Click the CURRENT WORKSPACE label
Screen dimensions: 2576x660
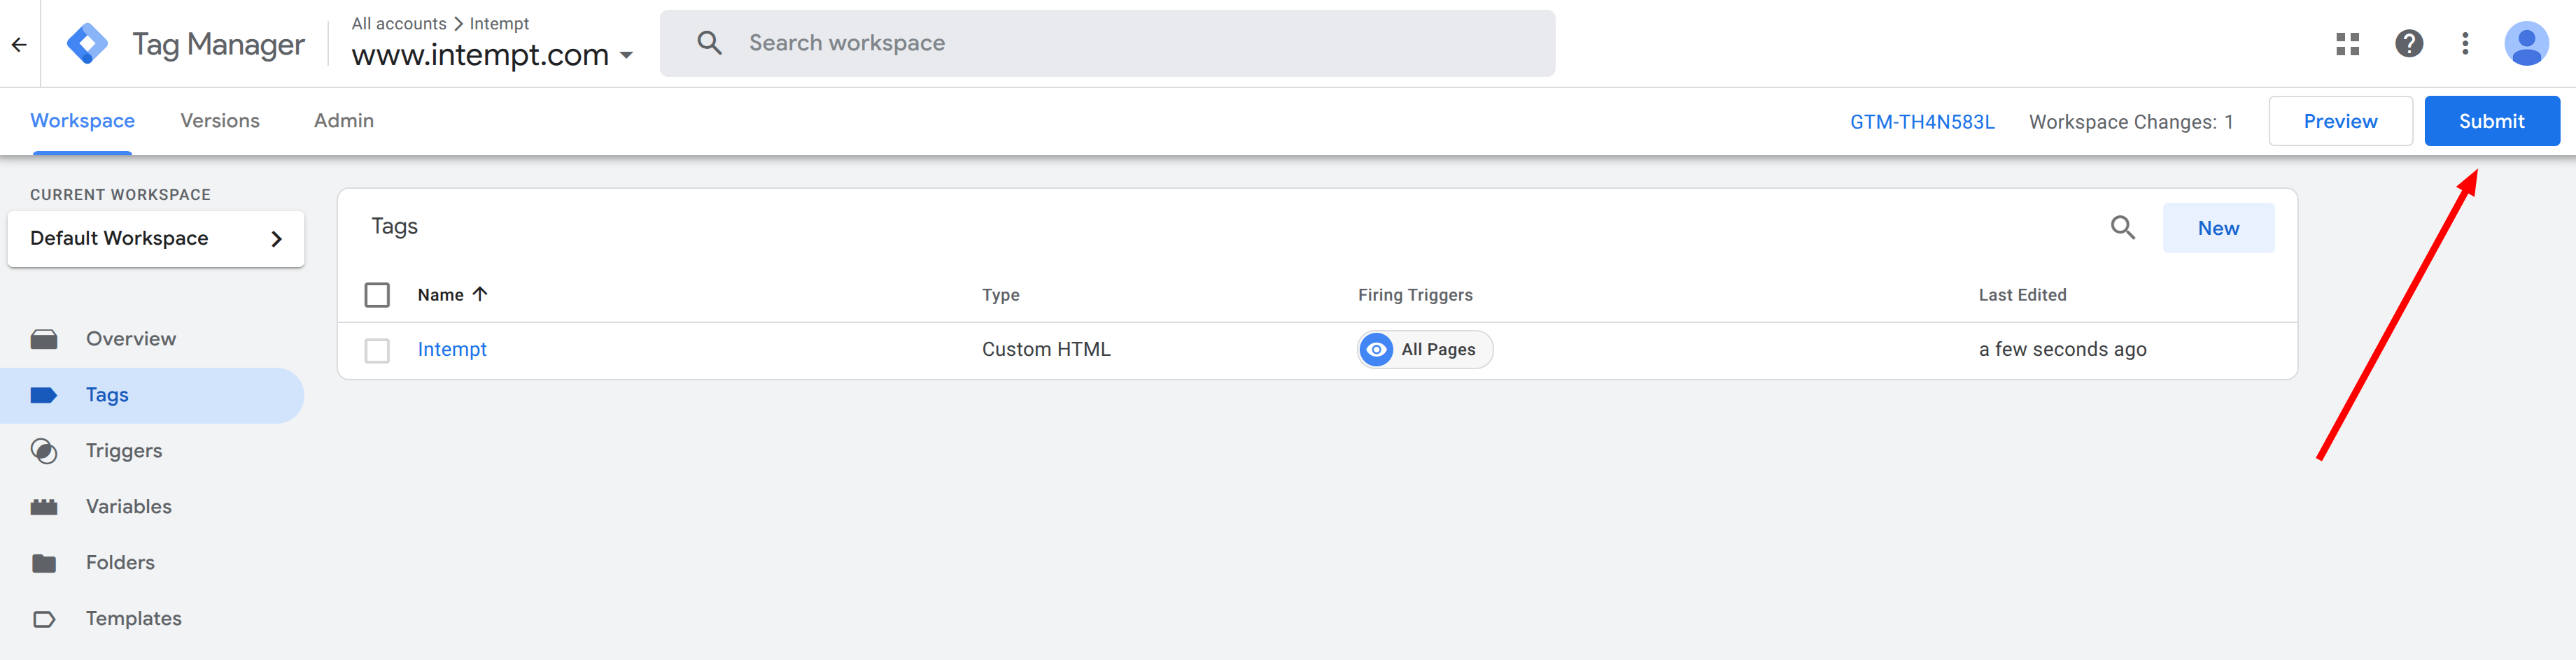click(x=120, y=194)
